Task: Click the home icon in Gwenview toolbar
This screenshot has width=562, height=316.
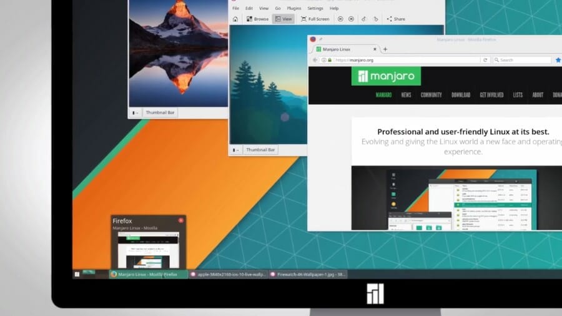Action: [235, 19]
